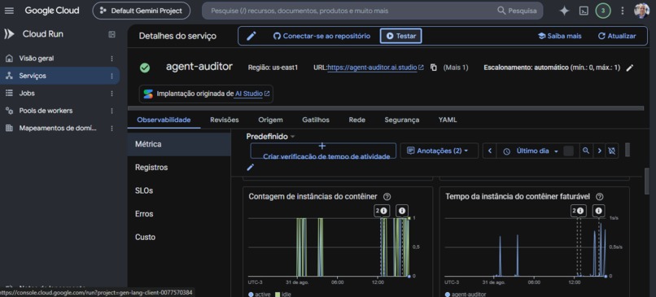Go to next time range arrow
The image size is (656, 297).
tap(599, 151)
